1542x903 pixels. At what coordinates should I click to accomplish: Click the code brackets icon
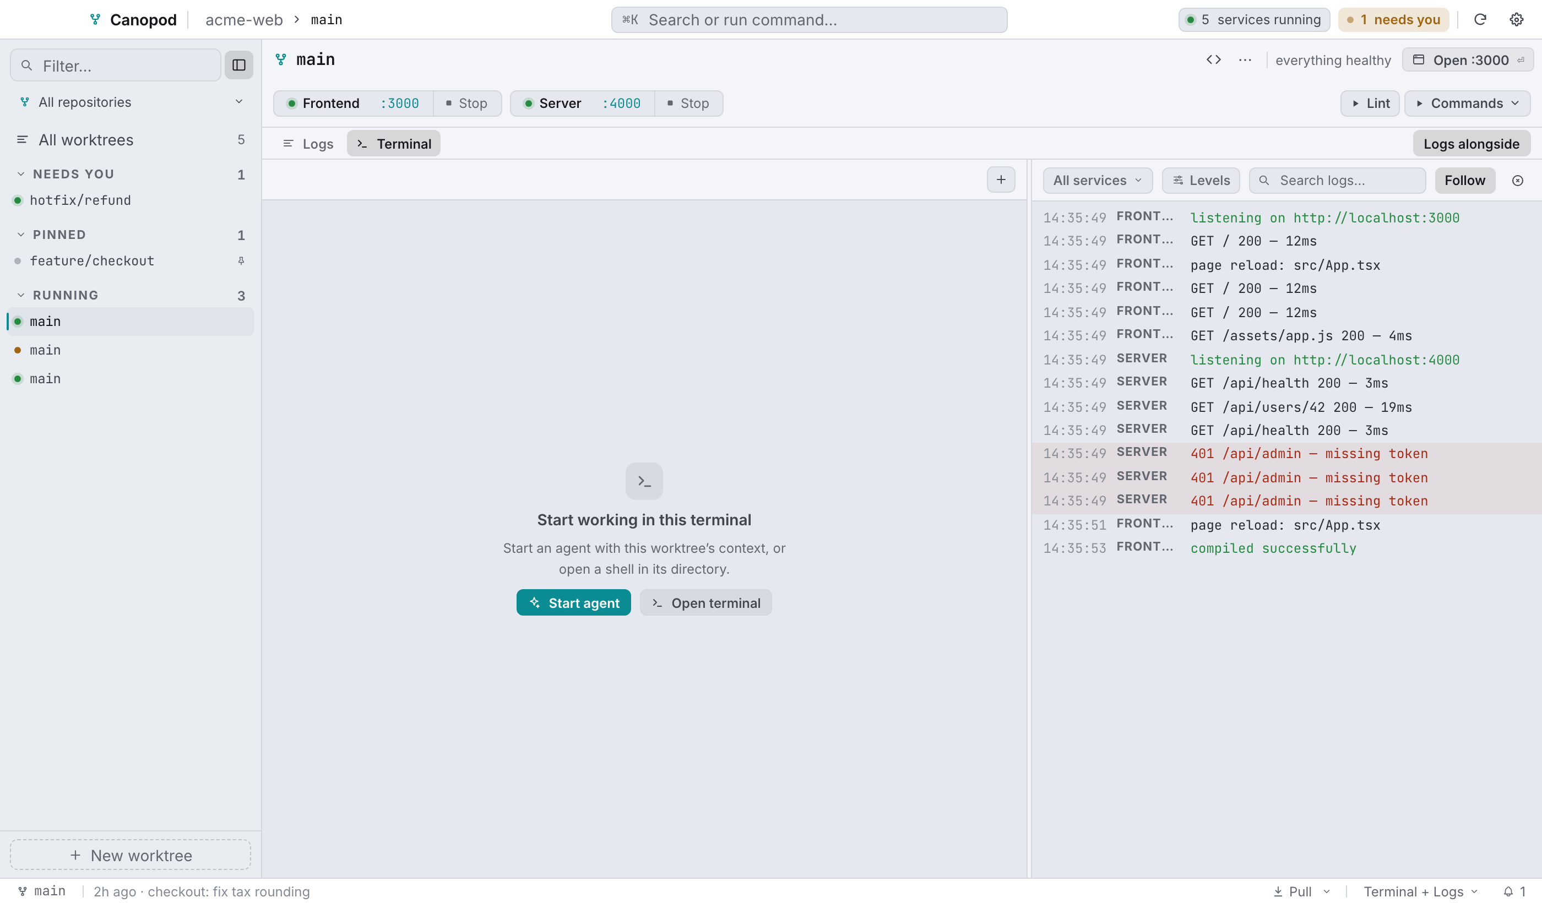click(x=1213, y=60)
